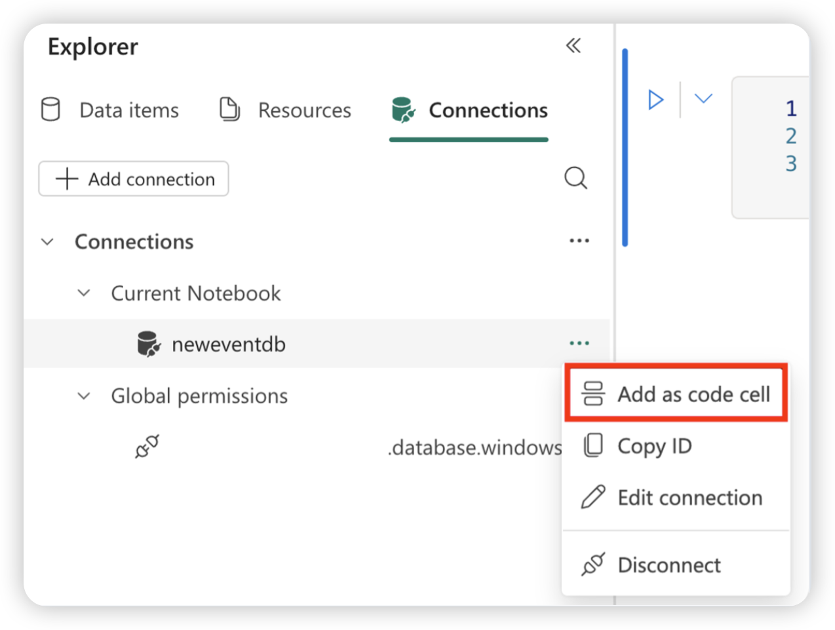Run the code cell with the play button
The height and width of the screenshot is (630, 835).
[x=655, y=99]
